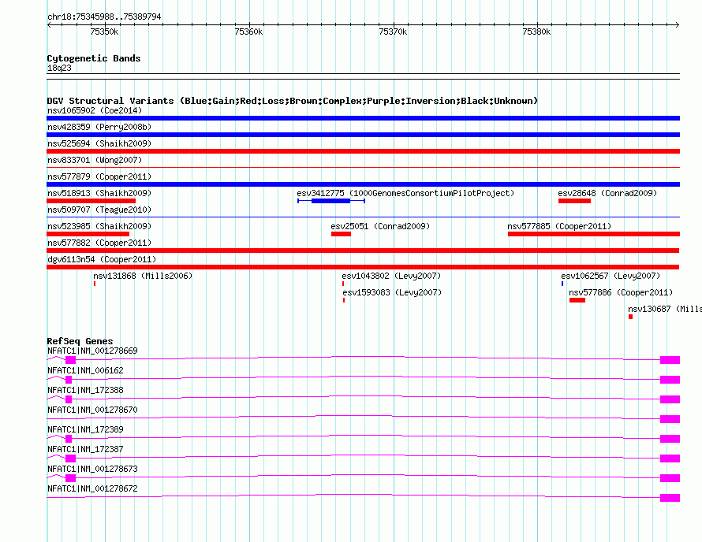Select the esv3412775 blue gain feature

[331, 201]
